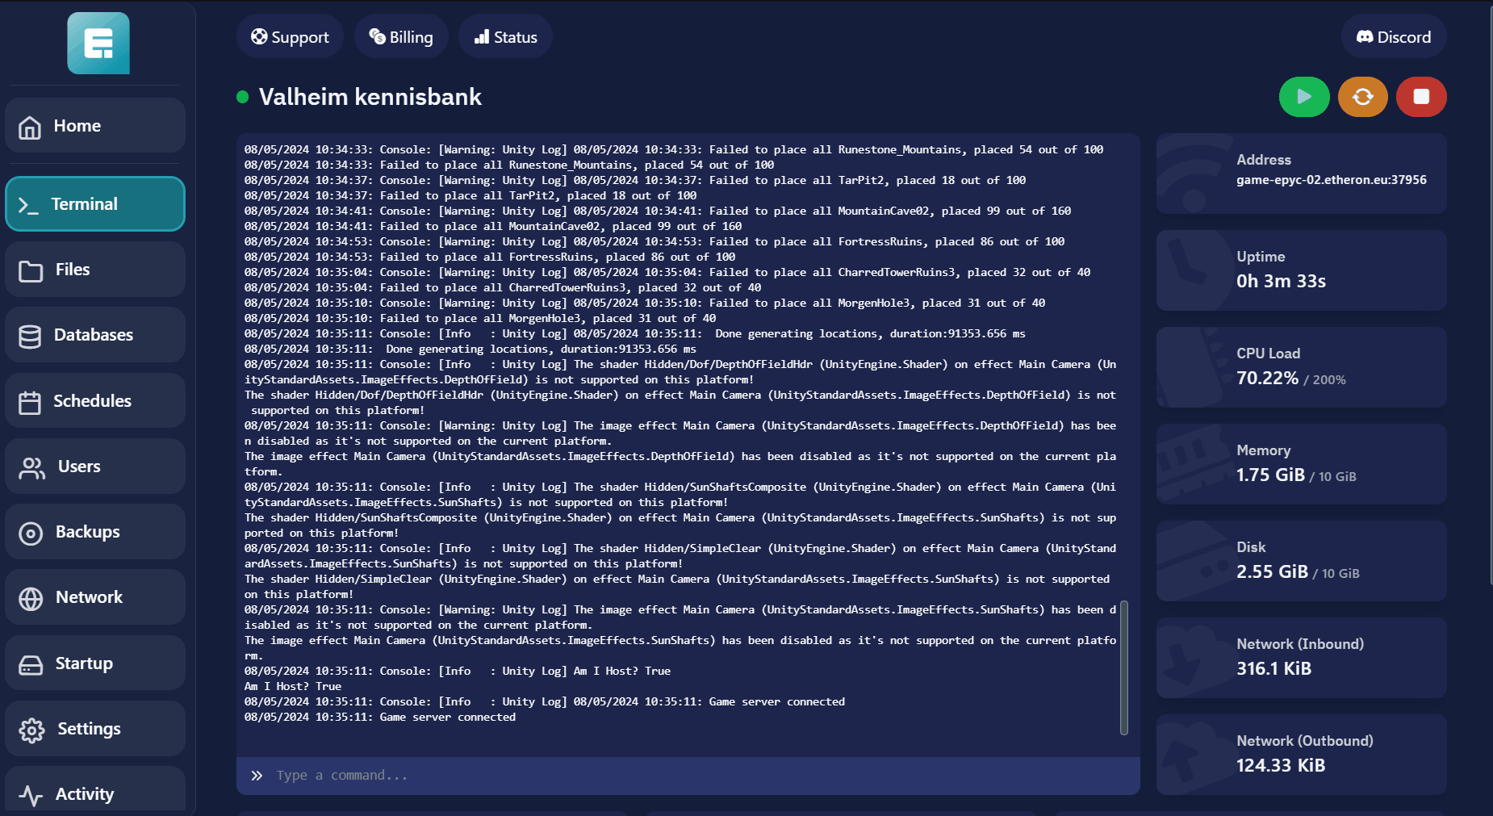
Task: Click the Etheron logo at top left
Action: point(98,44)
